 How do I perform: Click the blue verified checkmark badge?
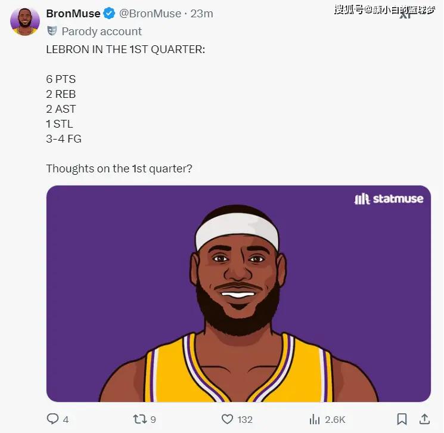click(x=110, y=14)
